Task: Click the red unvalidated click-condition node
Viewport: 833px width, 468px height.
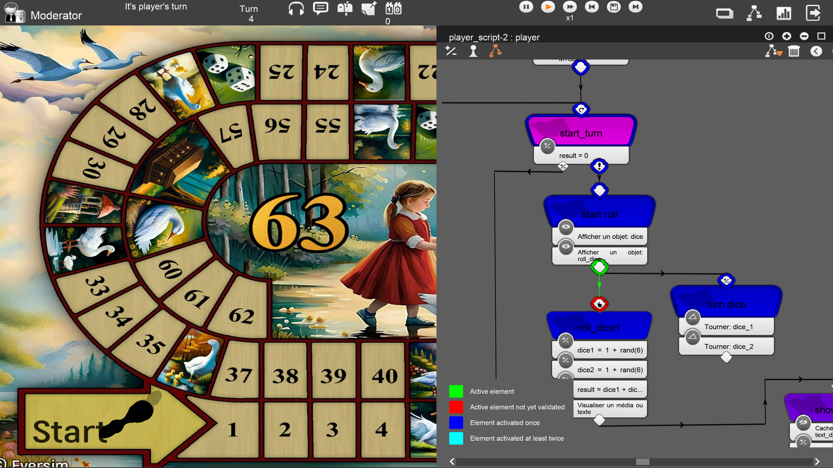Action: coord(599,304)
